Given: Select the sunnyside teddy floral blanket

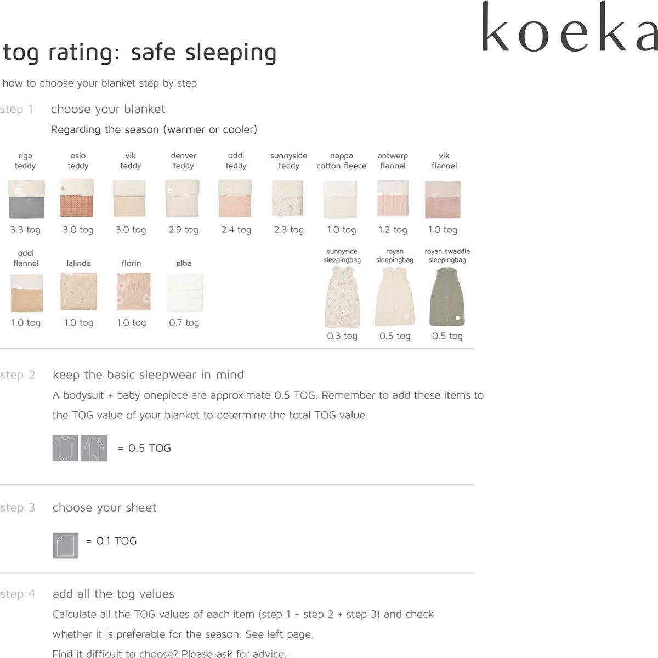Looking at the screenshot, I should pos(288,198).
